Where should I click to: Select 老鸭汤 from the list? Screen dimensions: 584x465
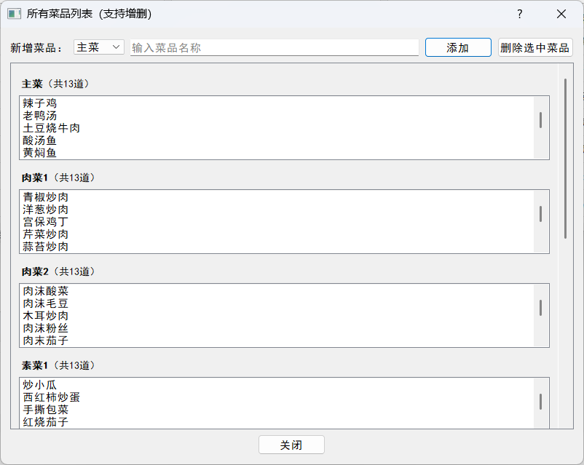39,116
